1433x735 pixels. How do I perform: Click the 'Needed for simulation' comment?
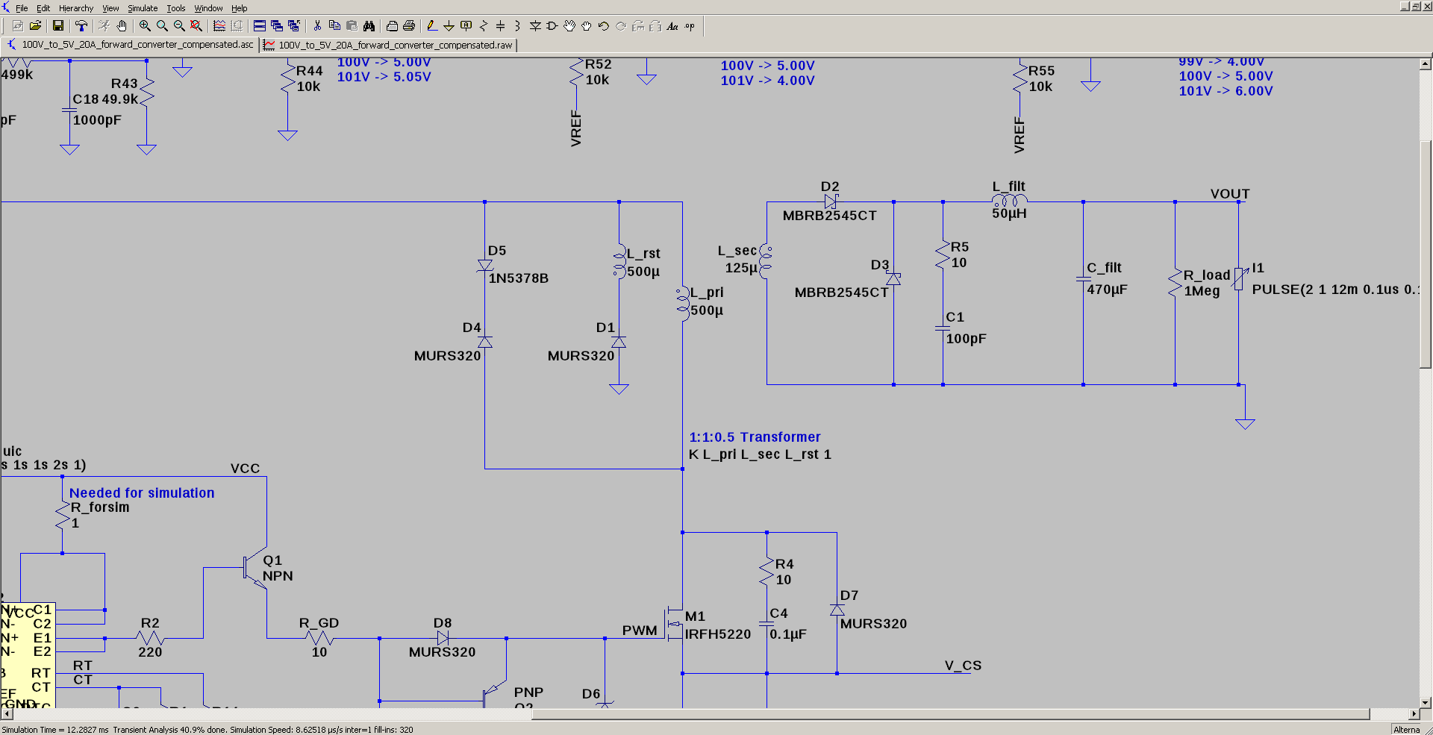coord(142,493)
